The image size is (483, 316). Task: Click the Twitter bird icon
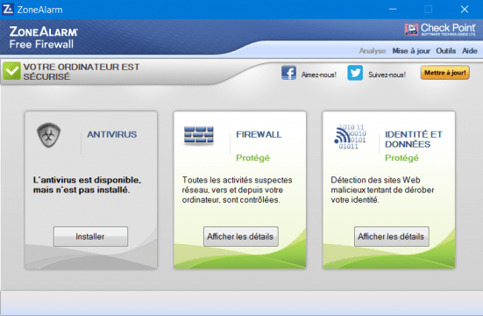(355, 73)
